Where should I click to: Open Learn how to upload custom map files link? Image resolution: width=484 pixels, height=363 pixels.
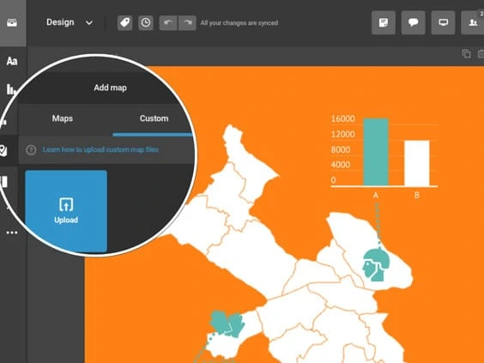(100, 149)
